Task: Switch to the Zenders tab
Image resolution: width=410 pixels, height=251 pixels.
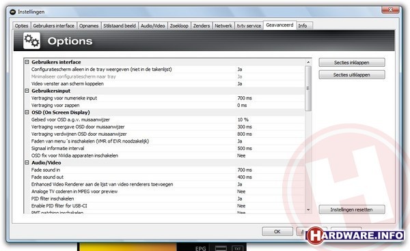Action: pyautogui.click(x=202, y=26)
